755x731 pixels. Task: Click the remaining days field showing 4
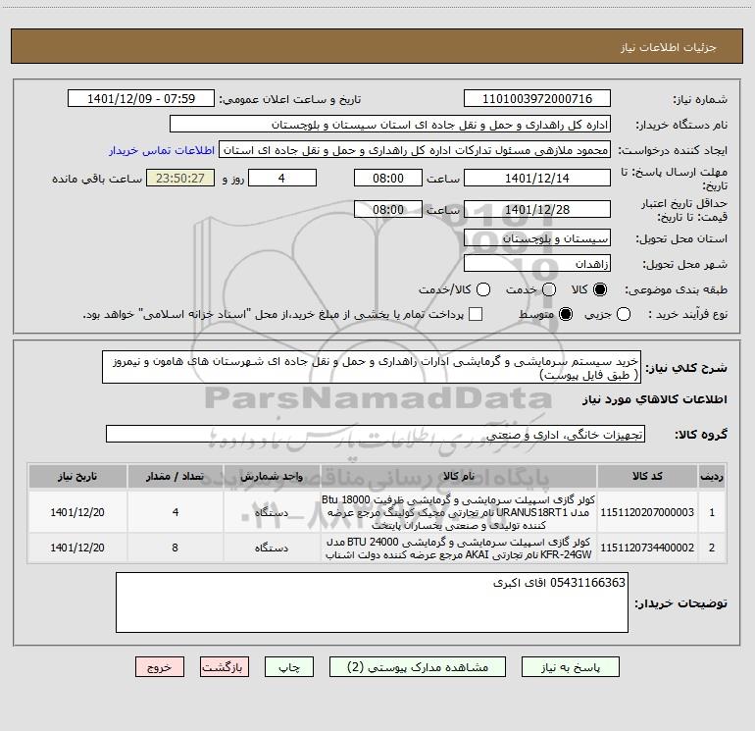[x=282, y=178]
